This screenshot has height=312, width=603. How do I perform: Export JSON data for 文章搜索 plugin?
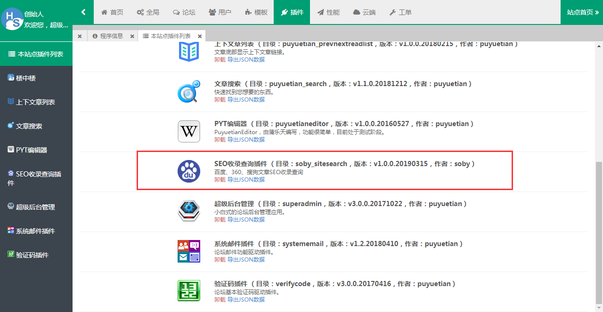coord(246,100)
